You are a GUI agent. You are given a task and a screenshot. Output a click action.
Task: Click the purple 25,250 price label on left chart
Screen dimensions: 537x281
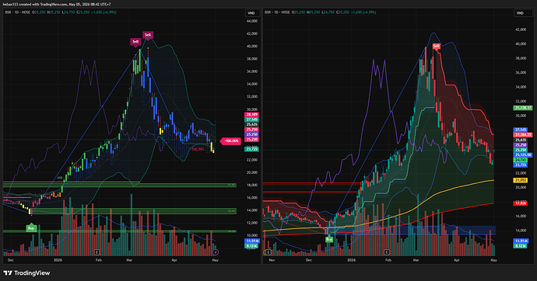251,134
